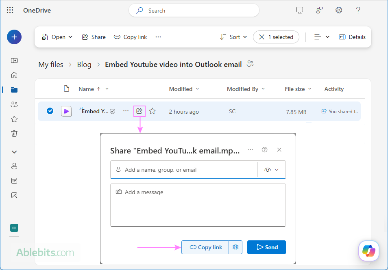Screen dimensions: 388x270
Task: Open the calendar Meetings icon in sidebar
Action: point(14,181)
